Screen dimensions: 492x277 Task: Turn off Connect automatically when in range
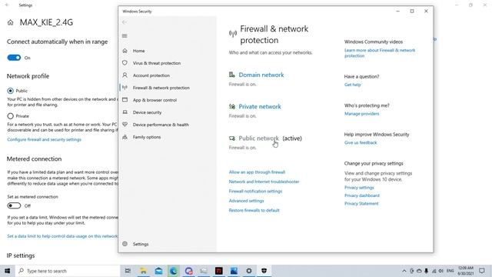tap(14, 58)
